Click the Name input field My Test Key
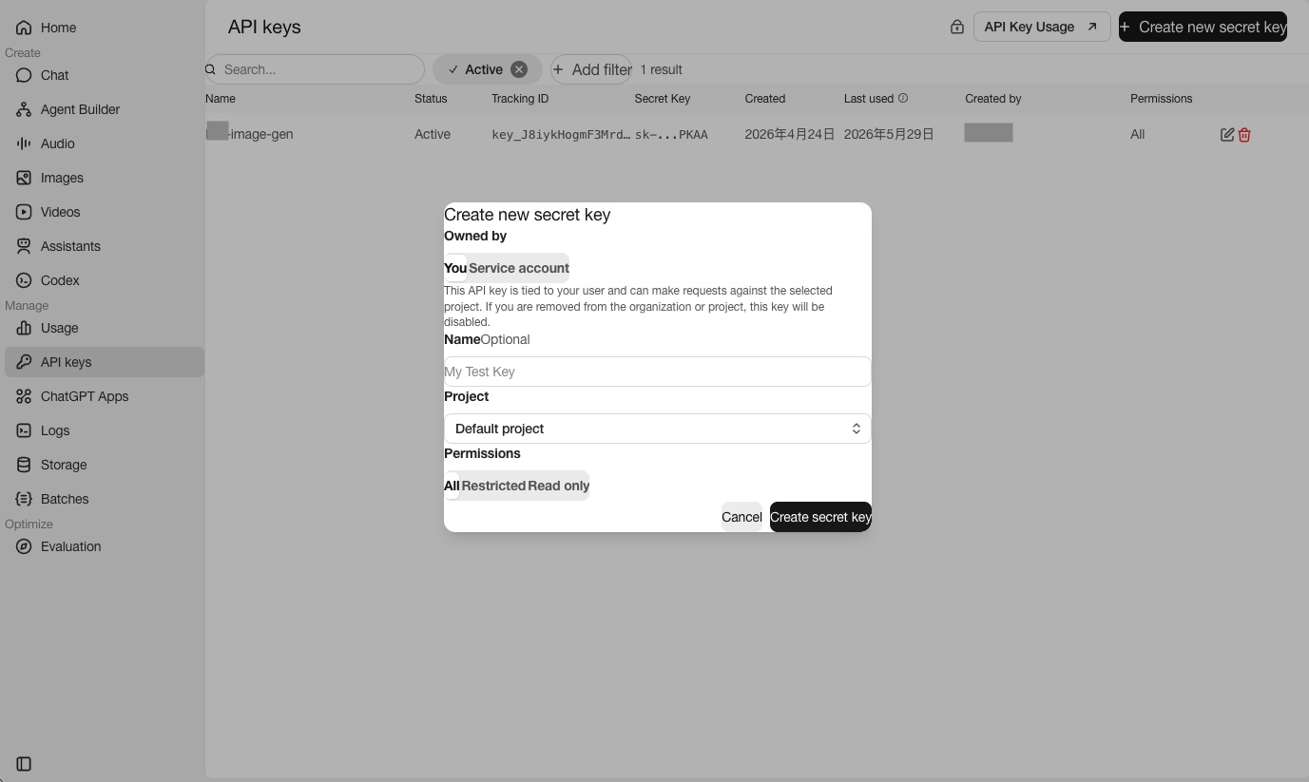Screen dimensions: 1309x782 pyautogui.click(x=658, y=372)
